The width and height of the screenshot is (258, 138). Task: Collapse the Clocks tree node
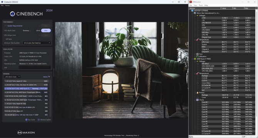(195, 100)
